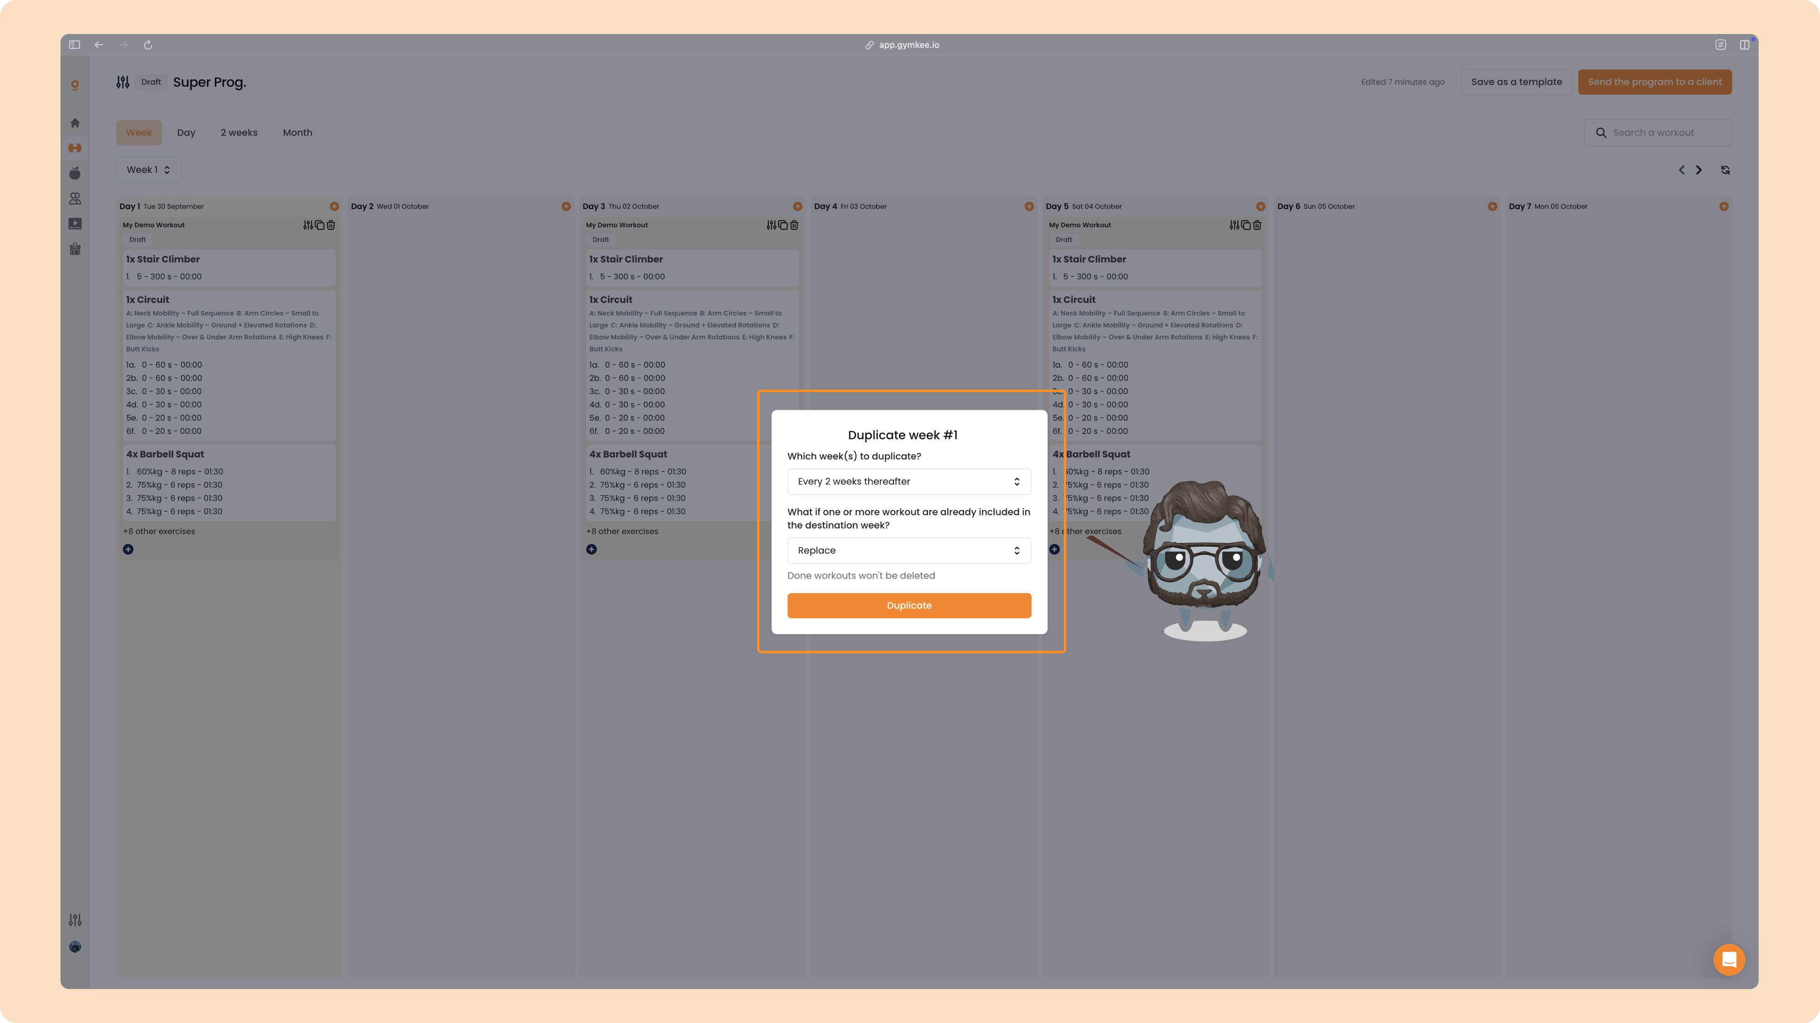Click the app.gymkee.io address bar

tap(902, 44)
